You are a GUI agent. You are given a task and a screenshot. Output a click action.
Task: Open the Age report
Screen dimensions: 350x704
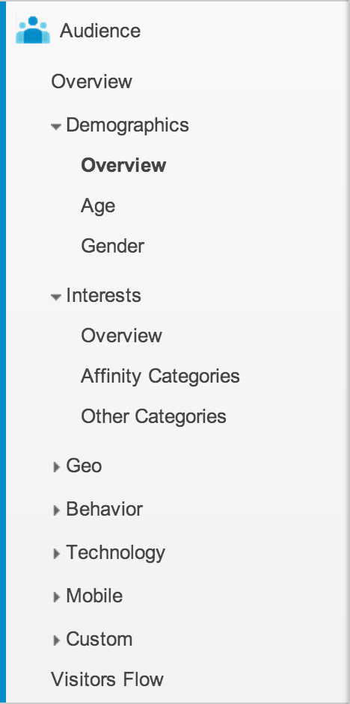point(98,206)
